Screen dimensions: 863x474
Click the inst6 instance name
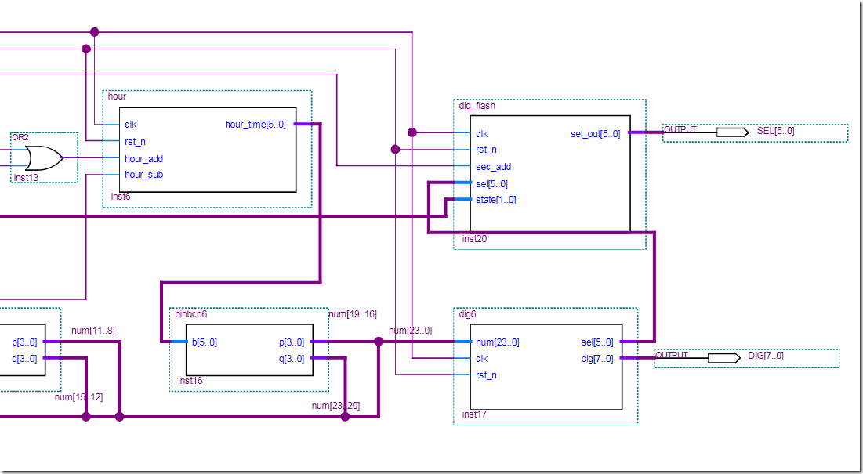coord(121,197)
